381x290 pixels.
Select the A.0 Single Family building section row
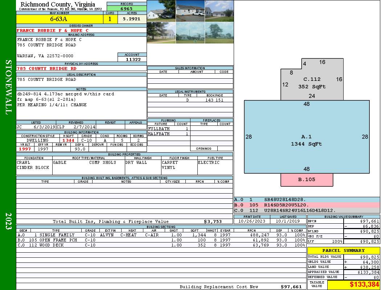pyautogui.click(x=161, y=235)
